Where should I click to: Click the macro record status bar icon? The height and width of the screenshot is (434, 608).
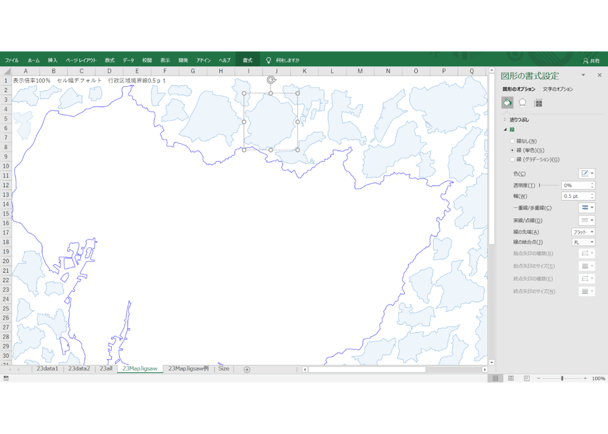(x=6, y=378)
